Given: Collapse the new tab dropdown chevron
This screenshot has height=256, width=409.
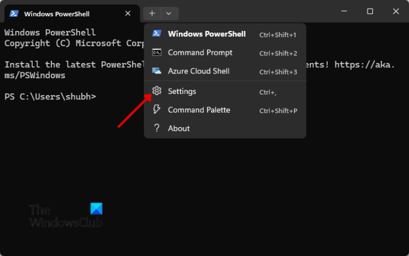Looking at the screenshot, I should (169, 13).
